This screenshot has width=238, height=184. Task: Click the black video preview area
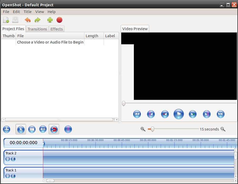185,66
